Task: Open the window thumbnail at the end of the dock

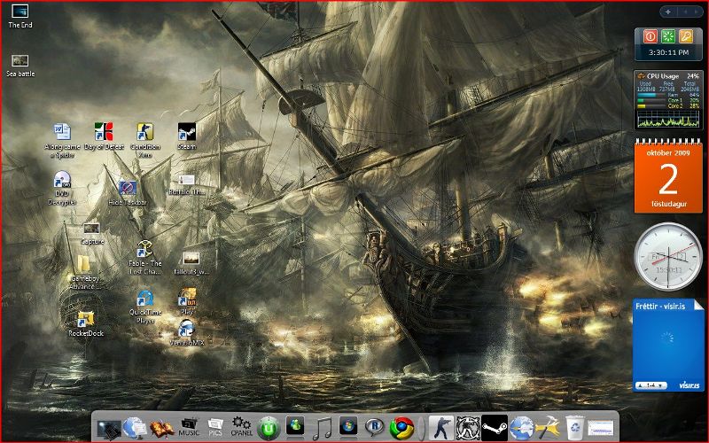Action: [601, 428]
